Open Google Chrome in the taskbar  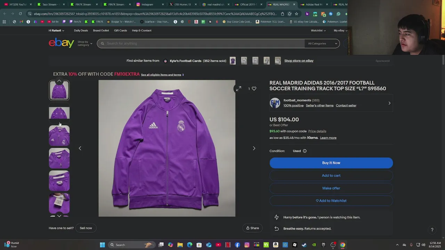(x=342, y=245)
